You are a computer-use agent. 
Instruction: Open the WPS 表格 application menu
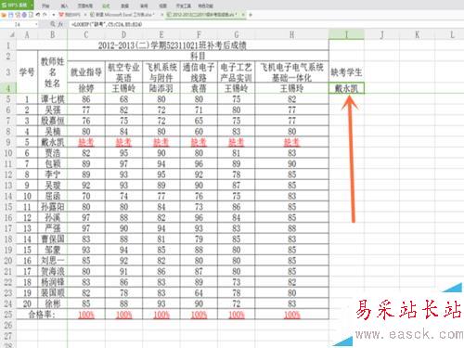click(16, 6)
